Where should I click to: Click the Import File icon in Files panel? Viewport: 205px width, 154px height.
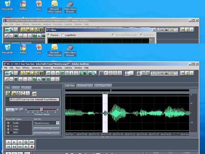(8, 93)
